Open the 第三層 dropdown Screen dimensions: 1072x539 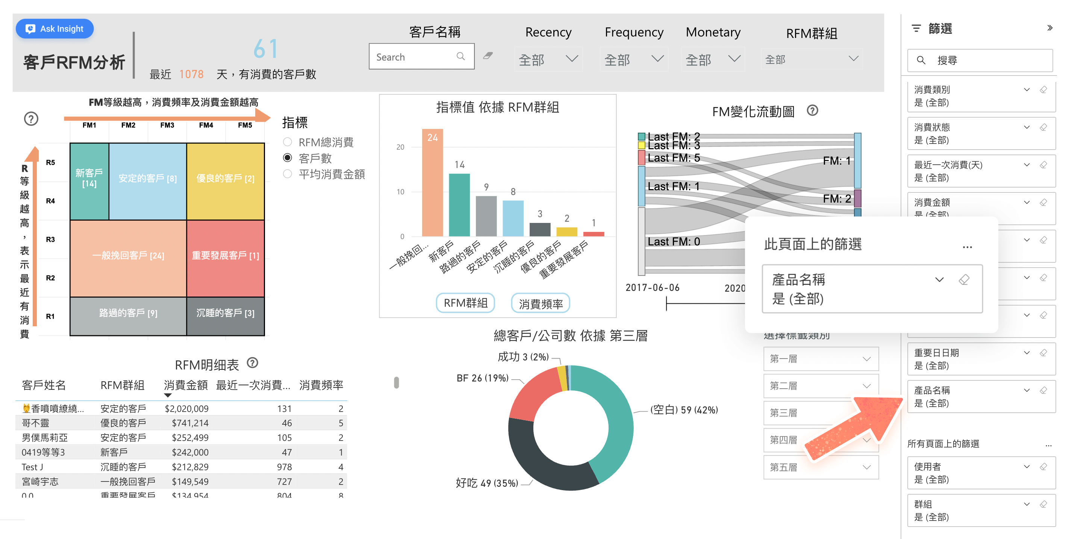[821, 413]
